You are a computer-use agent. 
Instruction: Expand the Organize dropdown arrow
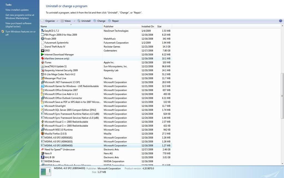coord(57,21)
